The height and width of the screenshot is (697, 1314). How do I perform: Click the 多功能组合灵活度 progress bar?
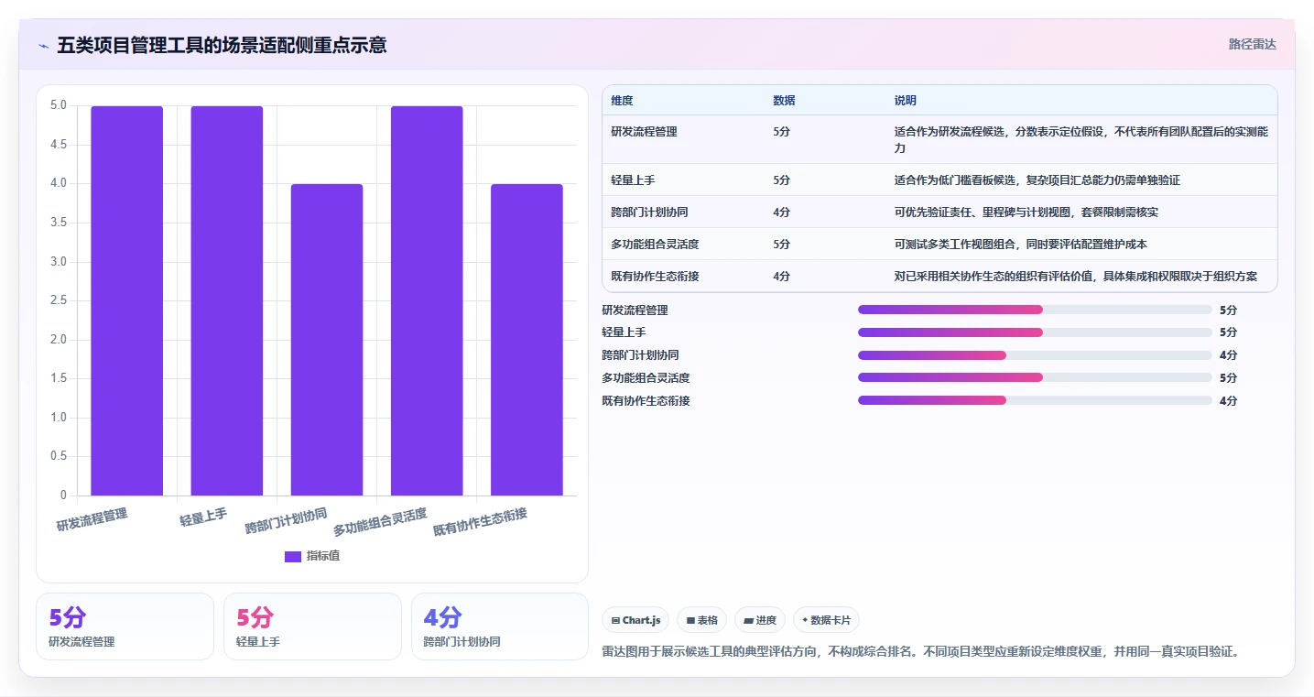tap(1035, 377)
